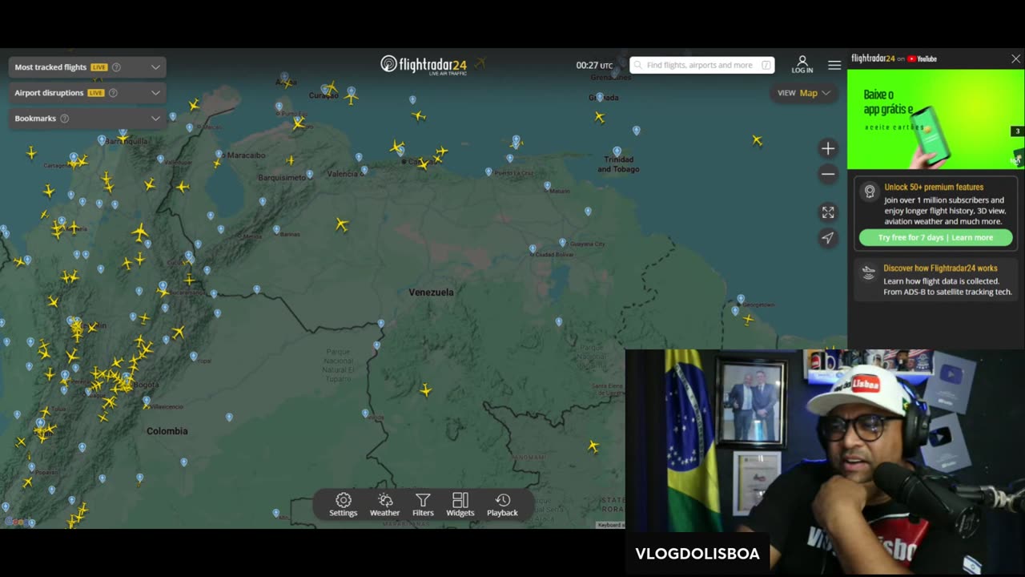The height and width of the screenshot is (577, 1025).
Task: Click the Barranquilla airport pin
Action: point(102,139)
